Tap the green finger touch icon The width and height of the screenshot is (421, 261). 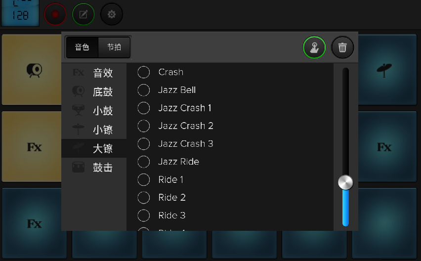tap(314, 47)
